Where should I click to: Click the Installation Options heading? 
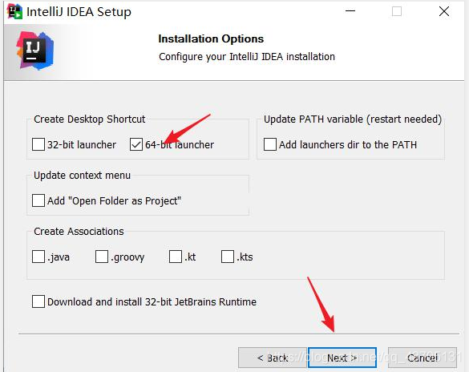[x=211, y=38]
